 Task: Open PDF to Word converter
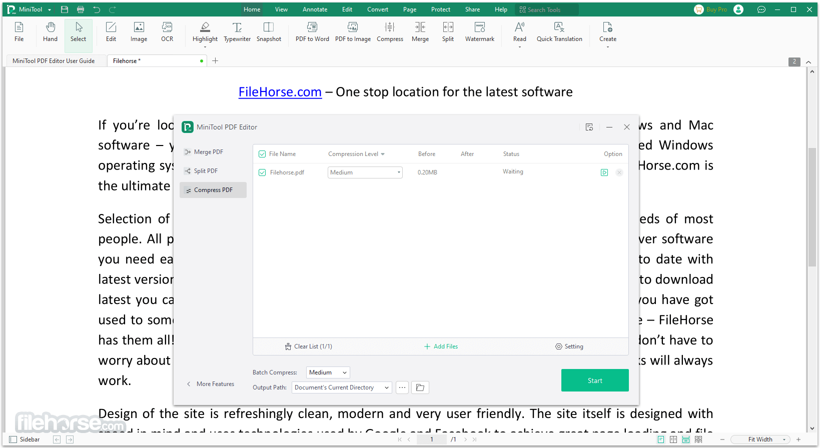pyautogui.click(x=312, y=32)
